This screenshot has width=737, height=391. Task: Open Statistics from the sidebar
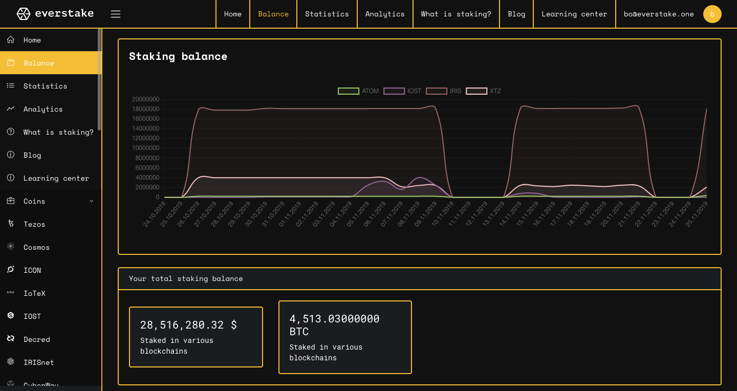(x=51, y=85)
